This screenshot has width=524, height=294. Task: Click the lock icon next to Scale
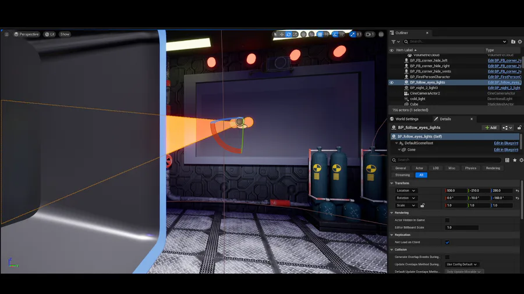[423, 205]
